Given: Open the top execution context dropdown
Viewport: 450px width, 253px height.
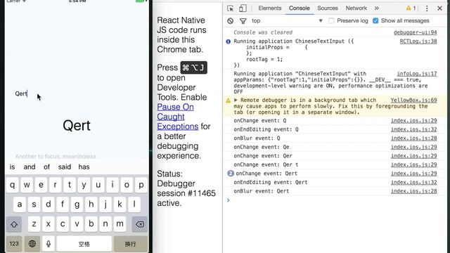Looking at the screenshot, I should coord(287,20).
